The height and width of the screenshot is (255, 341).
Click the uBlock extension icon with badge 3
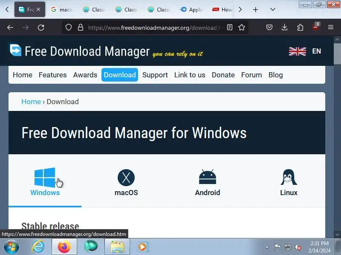coord(315,27)
